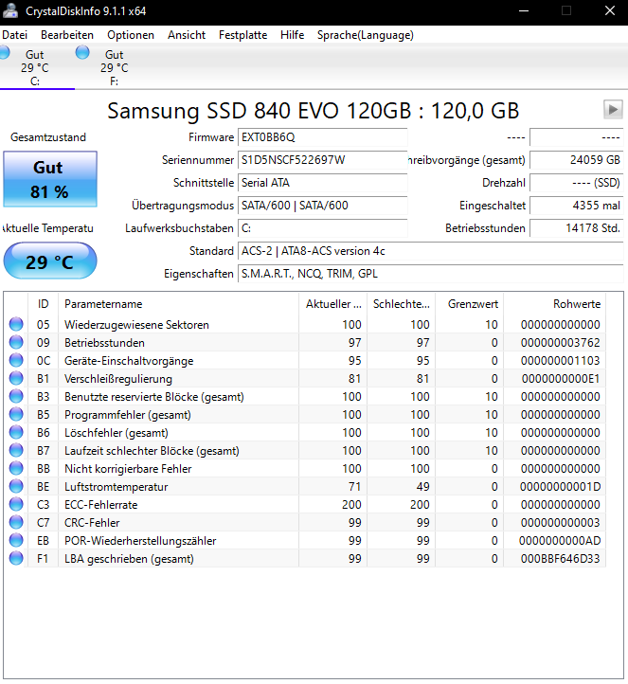Click the Betriebsstunden value 14178 Std.
The width and height of the screenshot is (628, 684).
click(577, 227)
